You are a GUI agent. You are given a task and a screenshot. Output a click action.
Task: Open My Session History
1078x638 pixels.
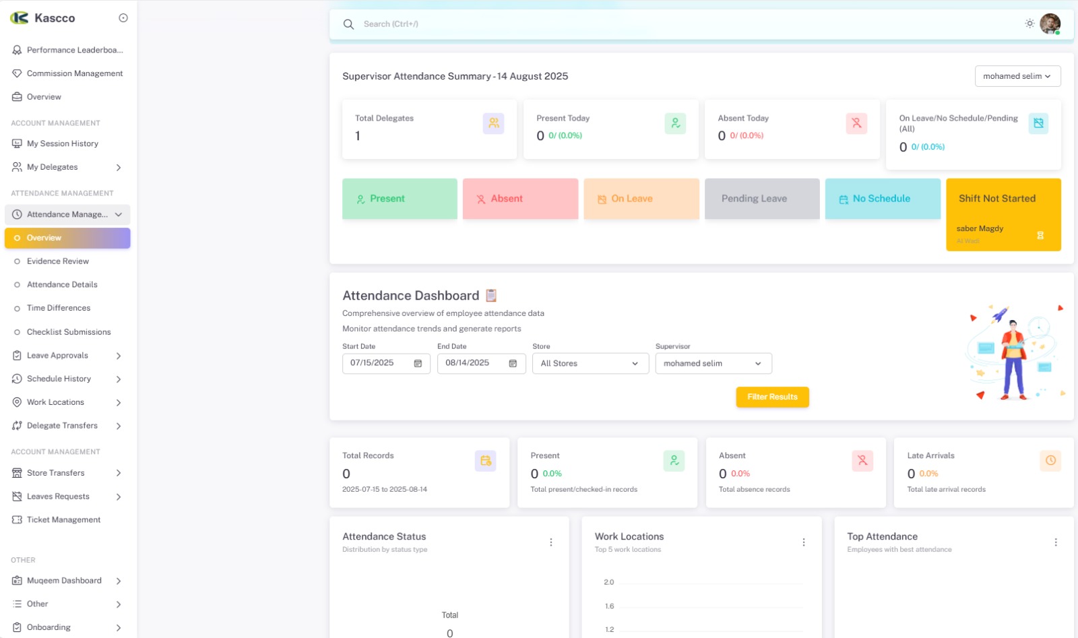67,143
